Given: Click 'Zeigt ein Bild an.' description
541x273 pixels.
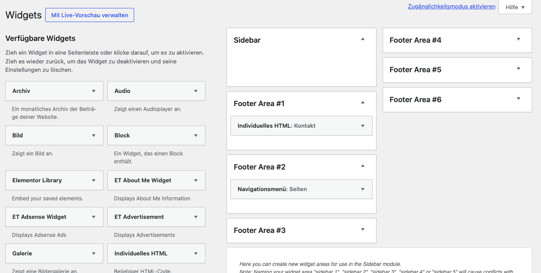Looking at the screenshot, I should click(33, 154).
